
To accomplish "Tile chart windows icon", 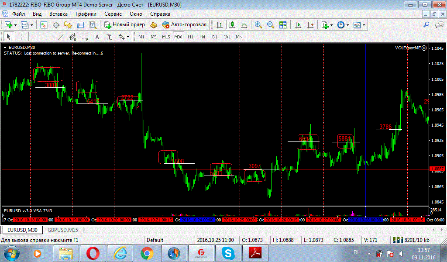I will (x=283, y=25).
